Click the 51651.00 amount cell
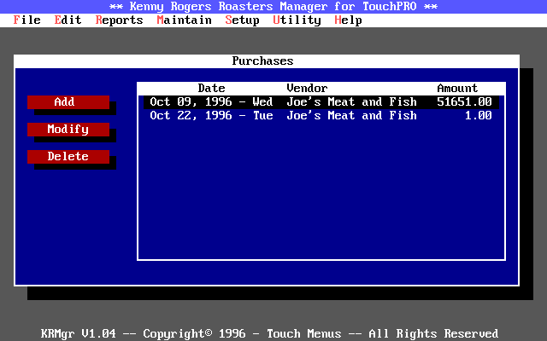Screen dimensions: 547x341 pos(464,102)
